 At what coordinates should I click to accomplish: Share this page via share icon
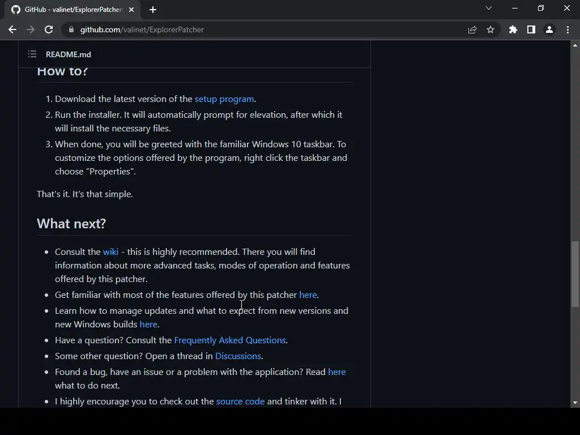[472, 29]
